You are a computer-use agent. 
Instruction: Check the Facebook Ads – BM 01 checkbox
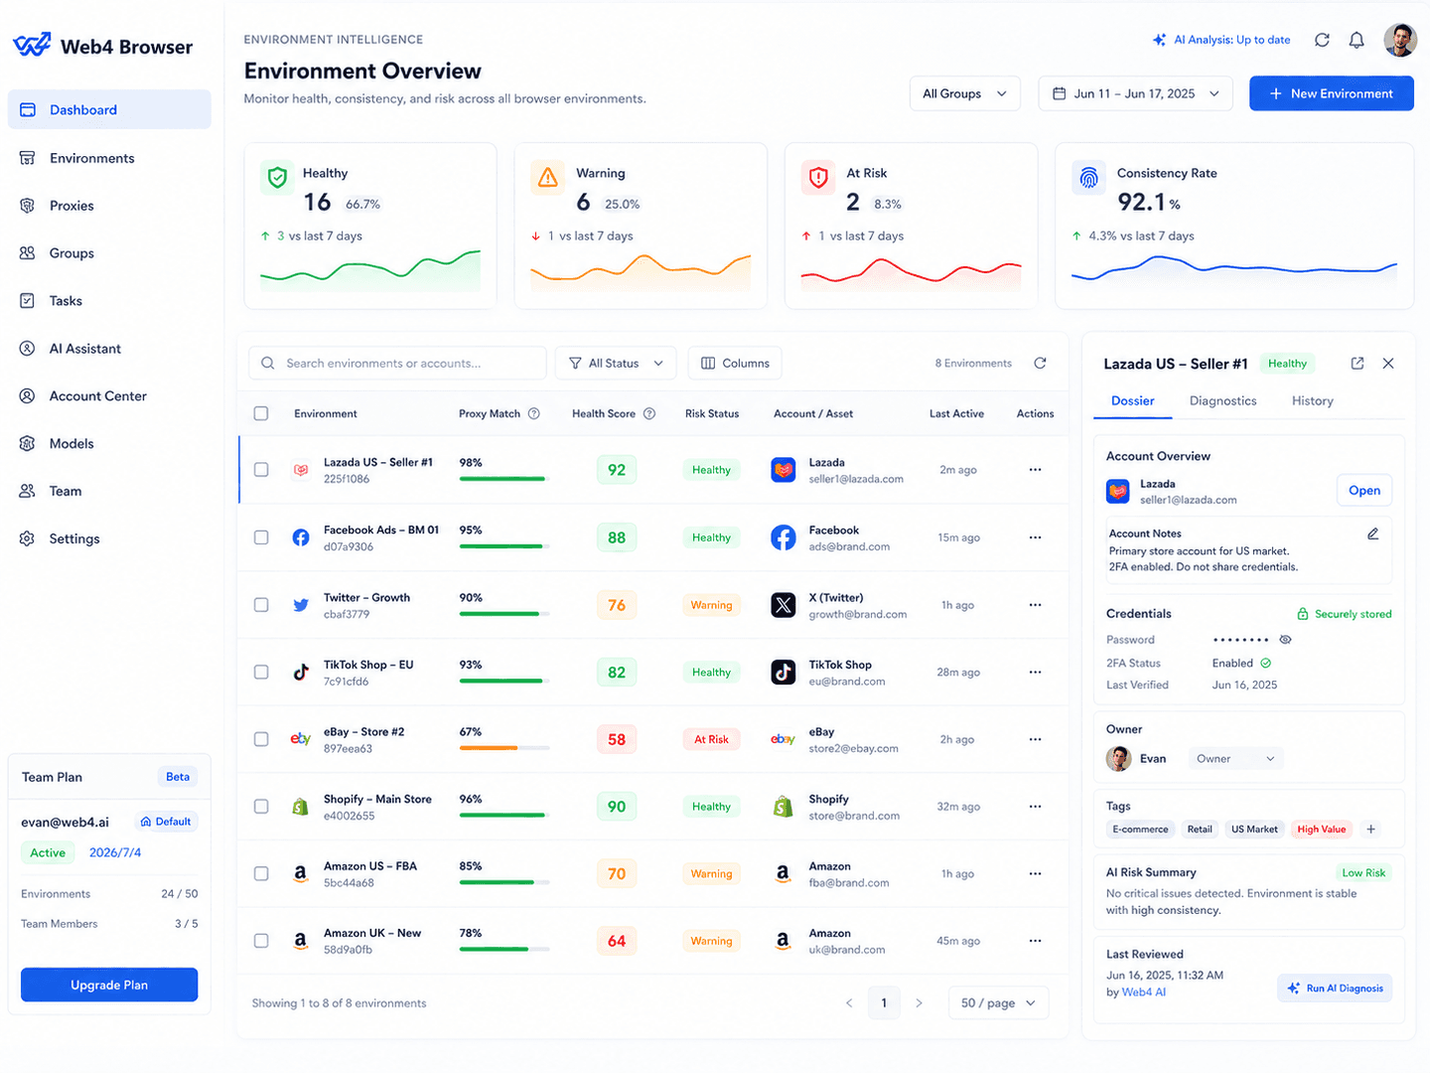[x=261, y=537]
